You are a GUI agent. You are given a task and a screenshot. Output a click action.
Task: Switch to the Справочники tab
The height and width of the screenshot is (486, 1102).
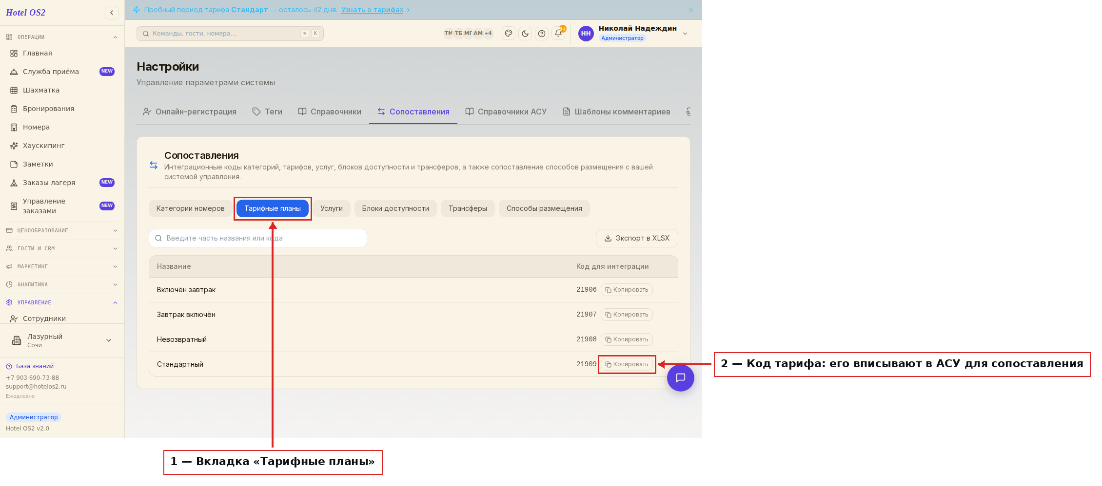(330, 112)
